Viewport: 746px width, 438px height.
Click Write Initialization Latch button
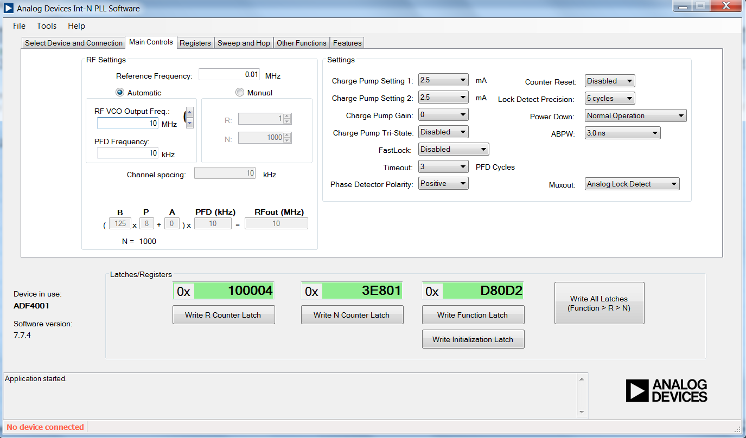pyautogui.click(x=473, y=339)
